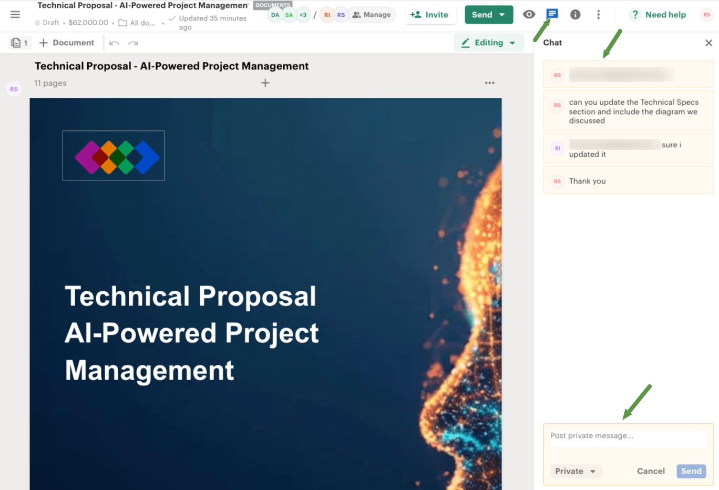Open the document pages list icon
The height and width of the screenshot is (490, 719).
[19, 43]
